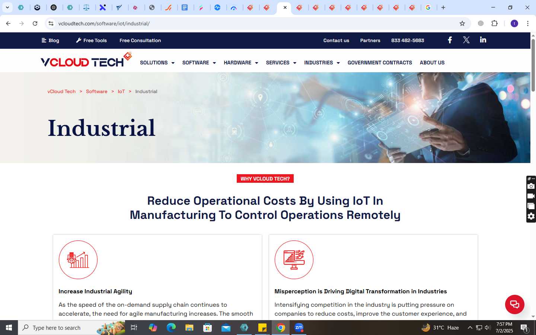Click Contact us link

pyautogui.click(x=336, y=40)
